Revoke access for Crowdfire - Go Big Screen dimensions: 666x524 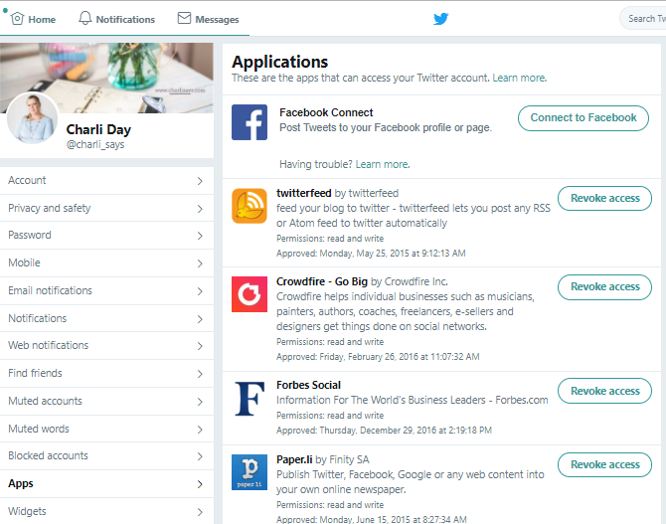604,287
